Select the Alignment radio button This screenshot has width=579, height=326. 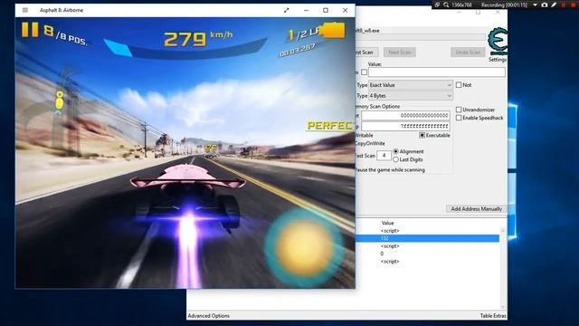[x=396, y=151]
